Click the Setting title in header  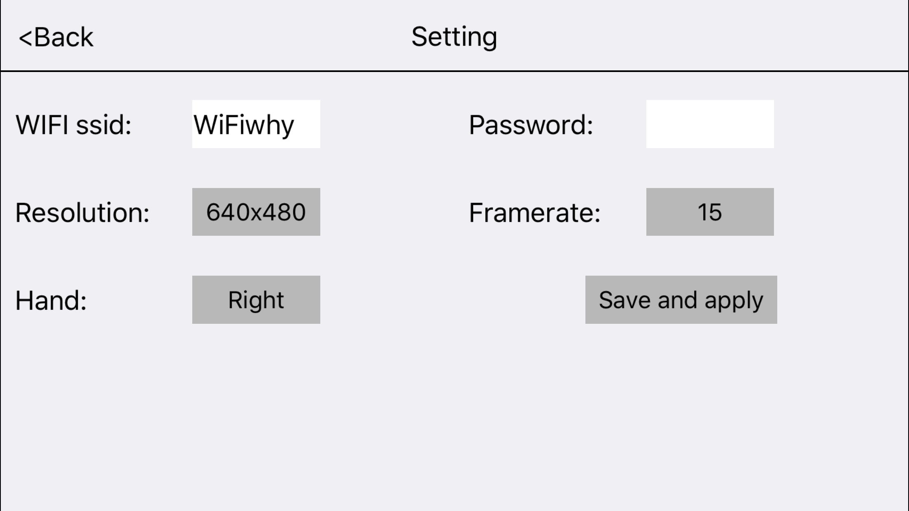coord(454,37)
